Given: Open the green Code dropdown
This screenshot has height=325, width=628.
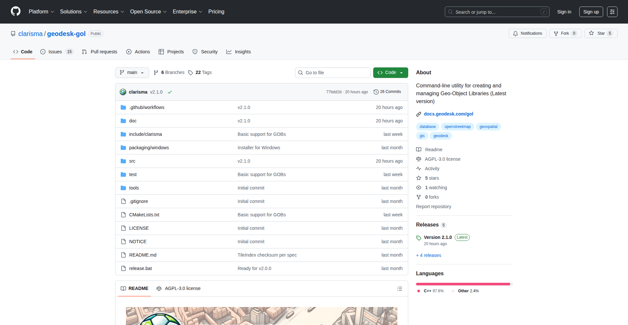Looking at the screenshot, I should [x=390, y=73].
